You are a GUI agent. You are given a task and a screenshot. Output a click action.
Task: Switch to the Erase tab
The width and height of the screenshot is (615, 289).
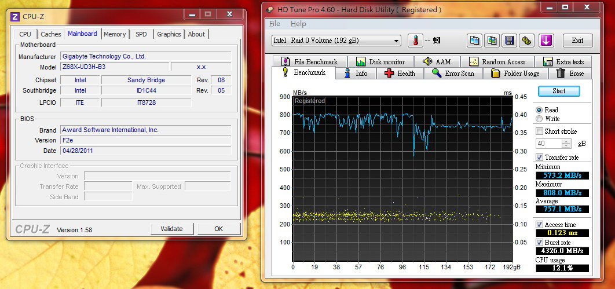point(570,74)
